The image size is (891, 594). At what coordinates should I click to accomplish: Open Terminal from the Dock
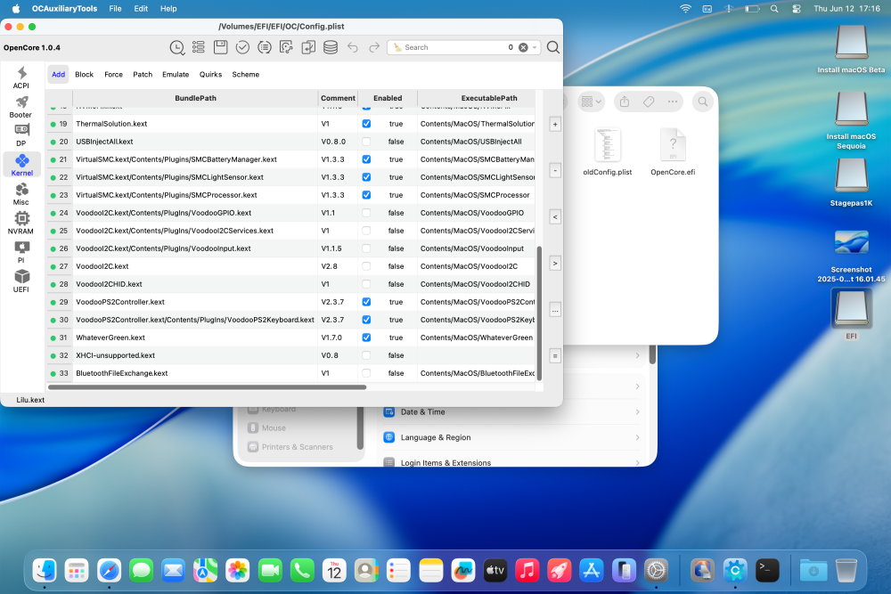(x=767, y=570)
